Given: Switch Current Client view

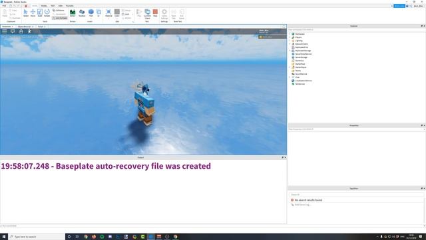Looking at the screenshot, I should coord(147,13).
